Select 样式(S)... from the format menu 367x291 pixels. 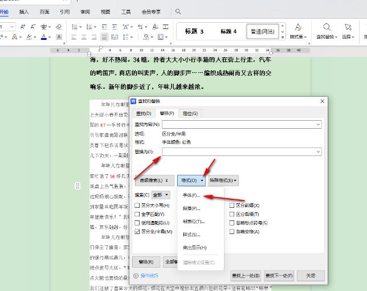coord(191,235)
